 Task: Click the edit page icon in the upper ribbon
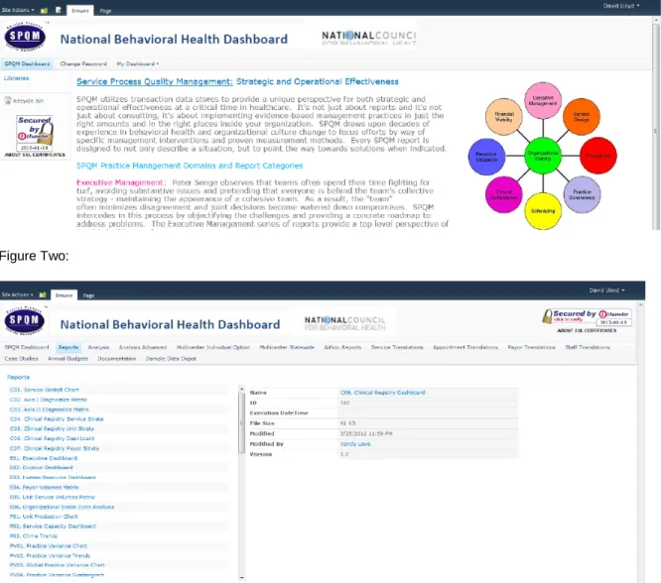tap(59, 10)
